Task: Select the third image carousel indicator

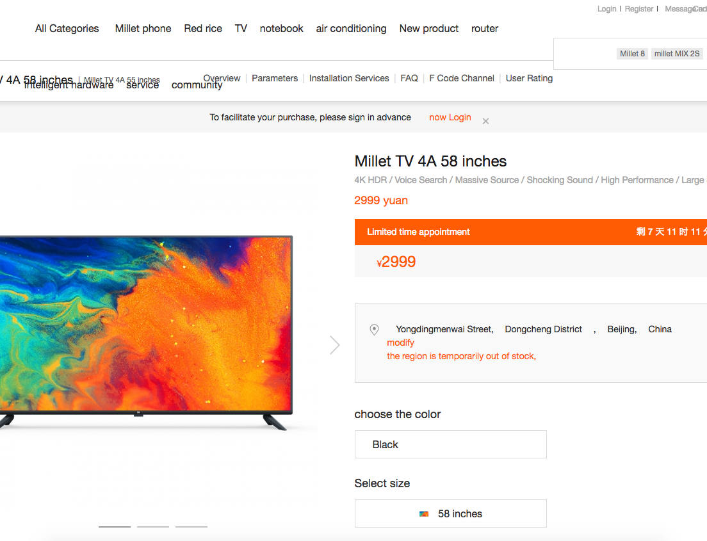Action: pos(191,526)
